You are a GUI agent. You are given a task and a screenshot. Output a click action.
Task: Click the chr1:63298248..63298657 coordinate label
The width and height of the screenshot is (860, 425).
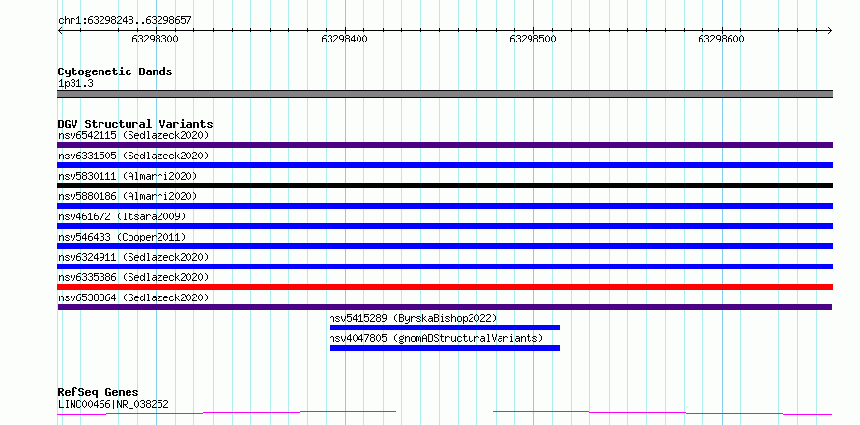click(x=125, y=21)
